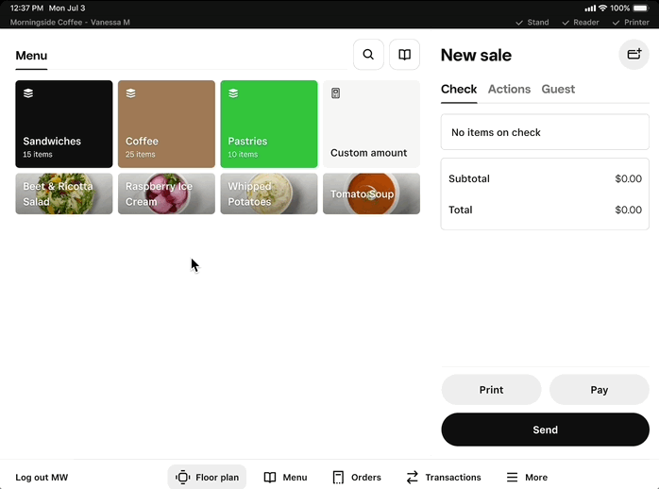The image size is (659, 489).
Task: Click Log out MW link
Action: pos(42,478)
